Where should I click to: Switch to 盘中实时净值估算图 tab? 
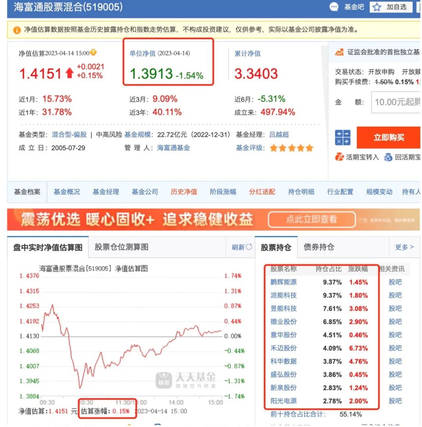(48, 247)
